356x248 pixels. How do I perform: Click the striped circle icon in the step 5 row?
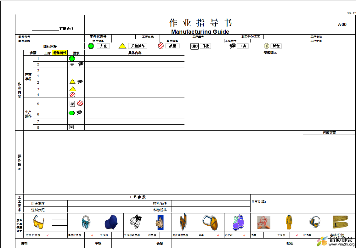80,103
